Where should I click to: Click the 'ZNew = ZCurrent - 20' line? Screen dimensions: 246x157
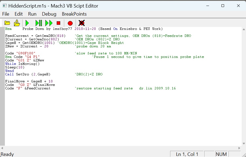click(27, 46)
